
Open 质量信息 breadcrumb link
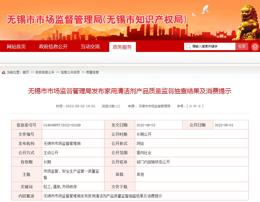92,72
